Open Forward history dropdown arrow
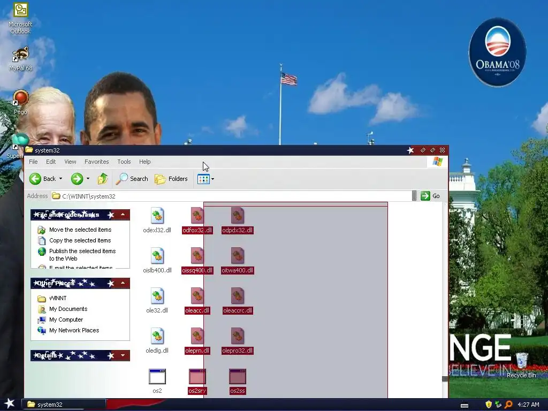 (88, 179)
